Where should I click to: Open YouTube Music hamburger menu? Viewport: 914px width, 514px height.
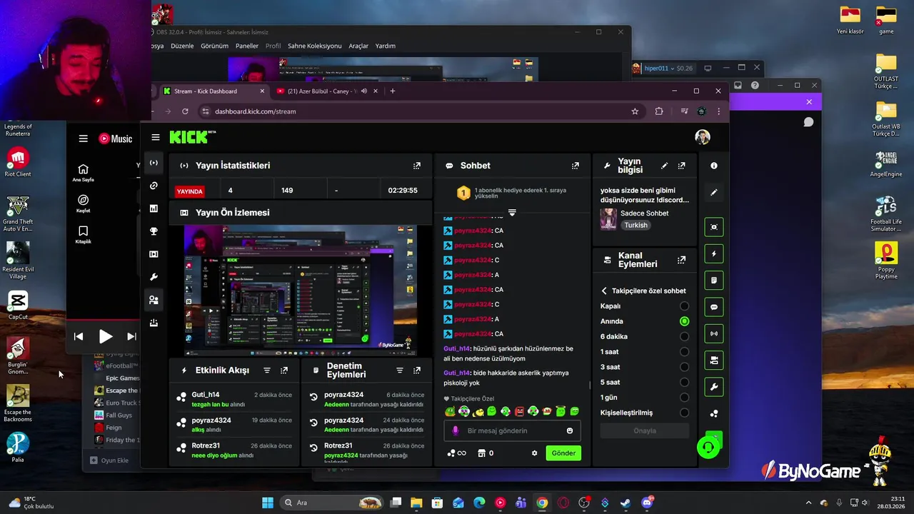(84, 138)
